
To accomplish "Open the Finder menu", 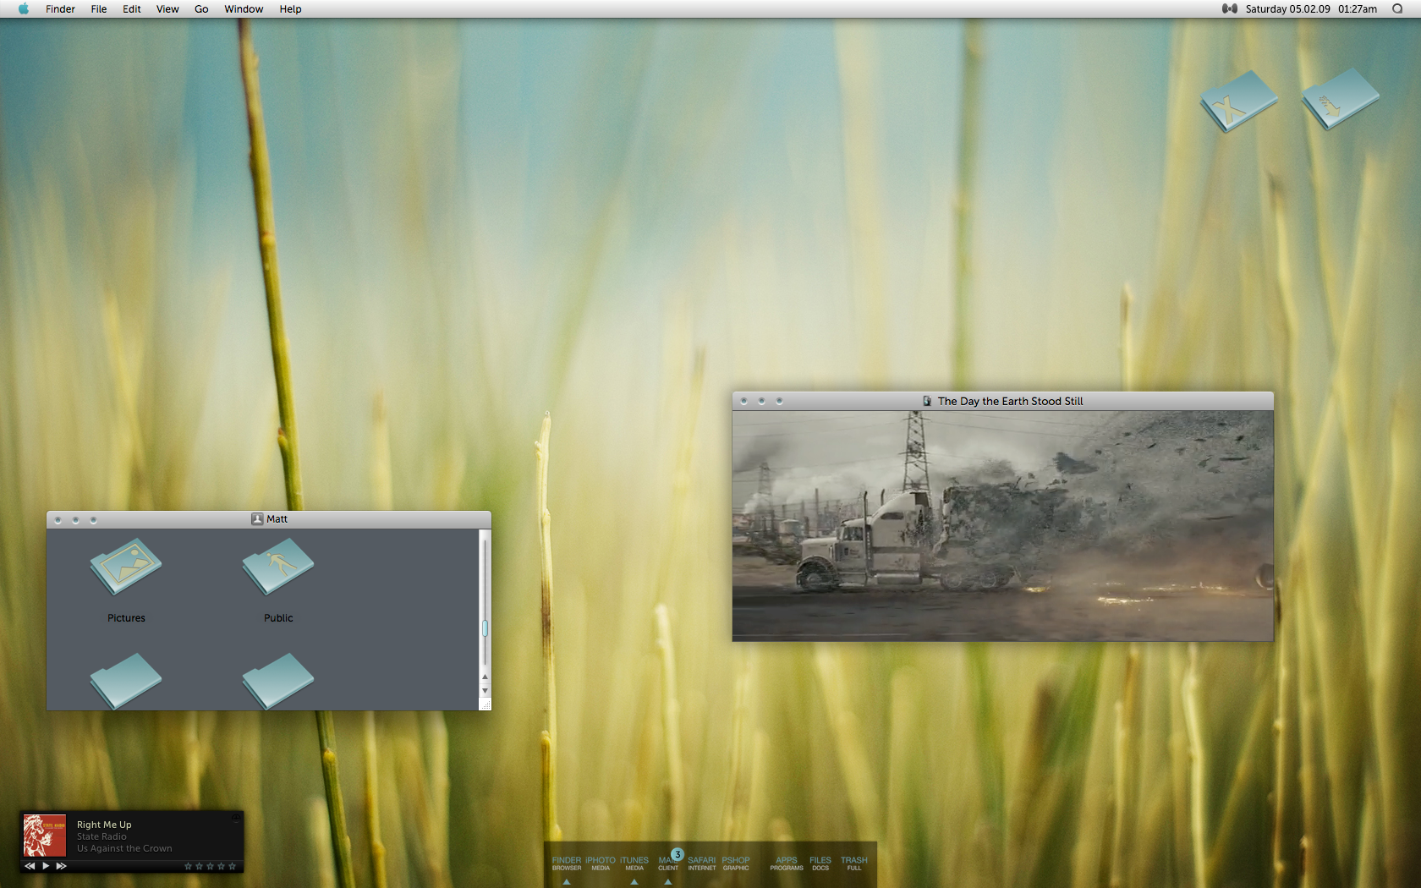I will (60, 9).
